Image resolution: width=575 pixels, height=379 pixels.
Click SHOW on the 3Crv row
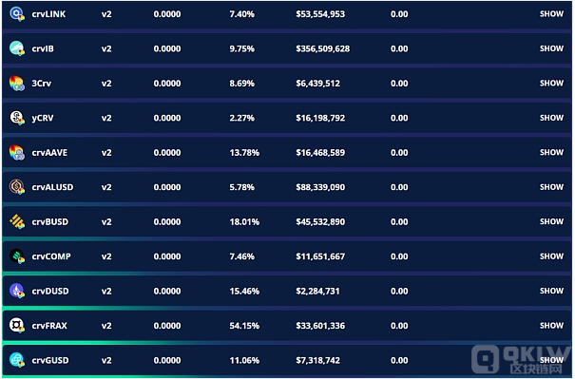(551, 84)
